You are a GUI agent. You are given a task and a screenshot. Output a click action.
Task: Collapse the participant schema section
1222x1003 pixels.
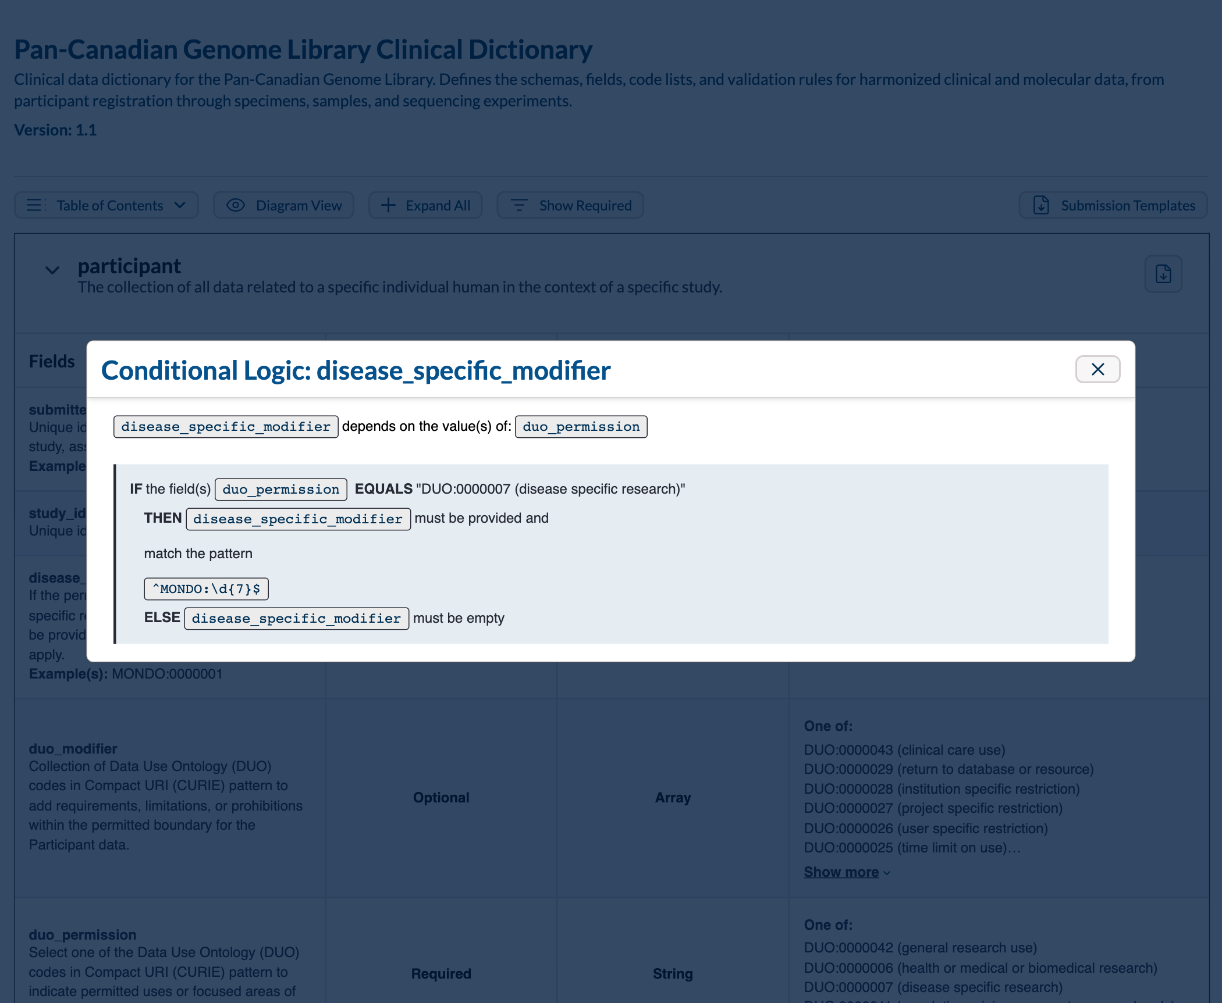(x=52, y=270)
